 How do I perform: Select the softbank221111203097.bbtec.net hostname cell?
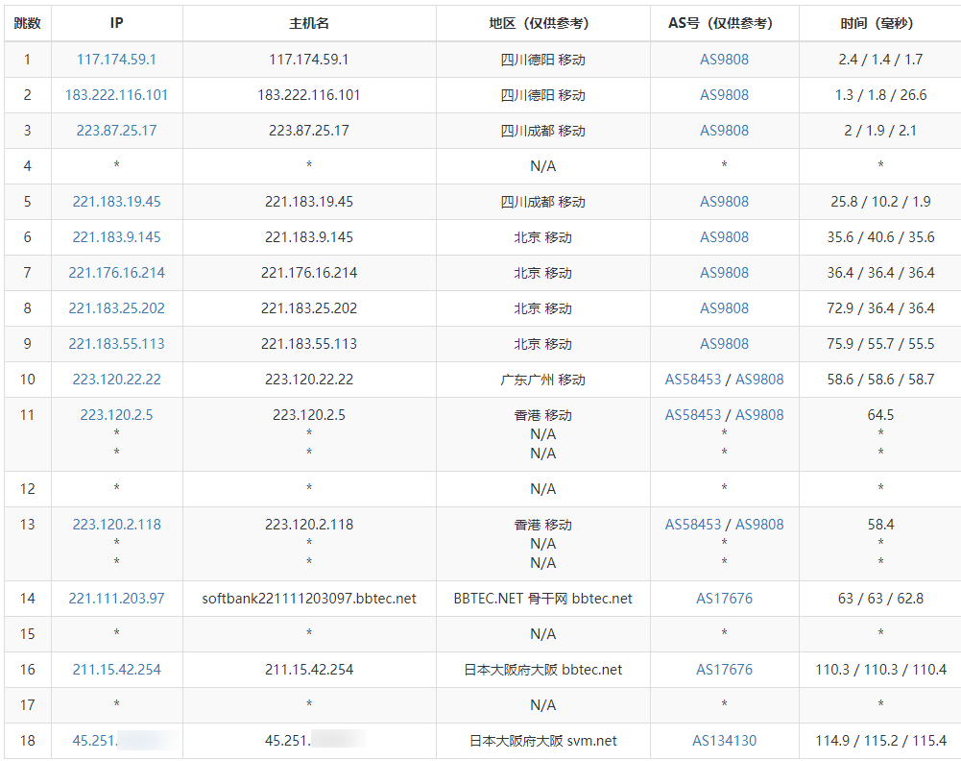point(309,599)
